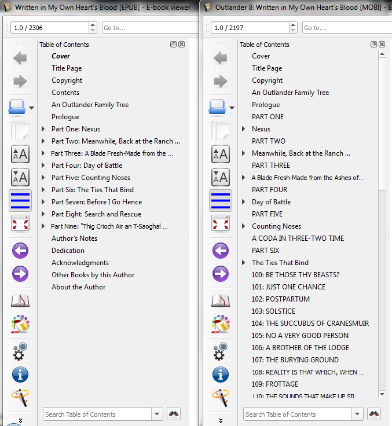Image resolution: width=392 pixels, height=426 pixels.
Task: Select 109: FROTTAGE chapter
Action: pos(275,384)
